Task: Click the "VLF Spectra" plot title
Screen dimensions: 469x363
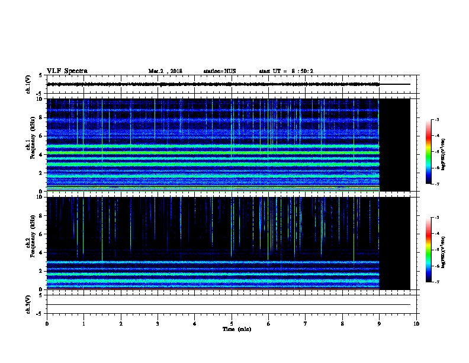Action: (67, 71)
